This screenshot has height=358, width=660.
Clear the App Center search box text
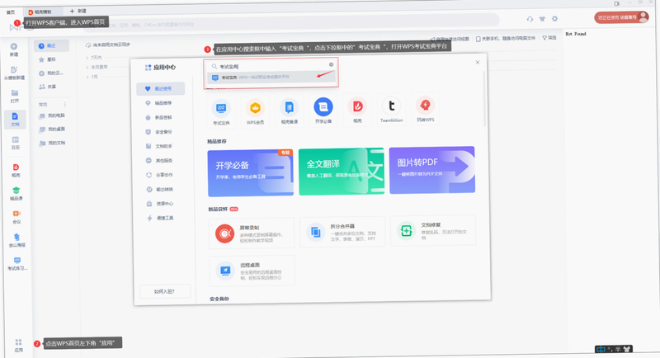[x=332, y=65]
